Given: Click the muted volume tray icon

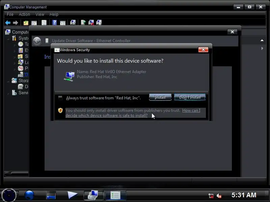Looking at the screenshot, I should [219, 196].
